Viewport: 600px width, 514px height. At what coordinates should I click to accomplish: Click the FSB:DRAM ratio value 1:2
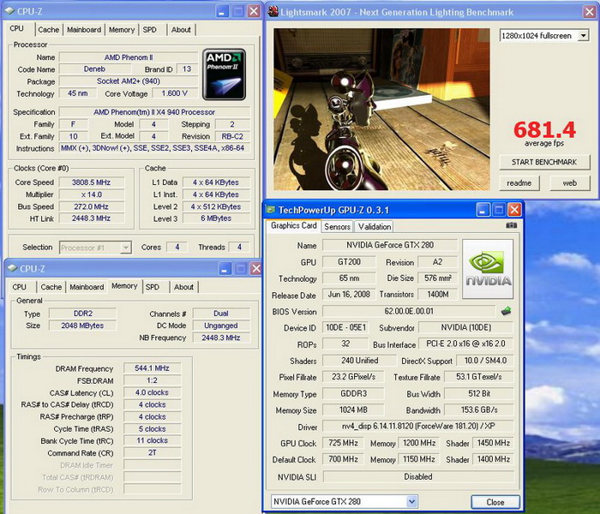click(152, 380)
